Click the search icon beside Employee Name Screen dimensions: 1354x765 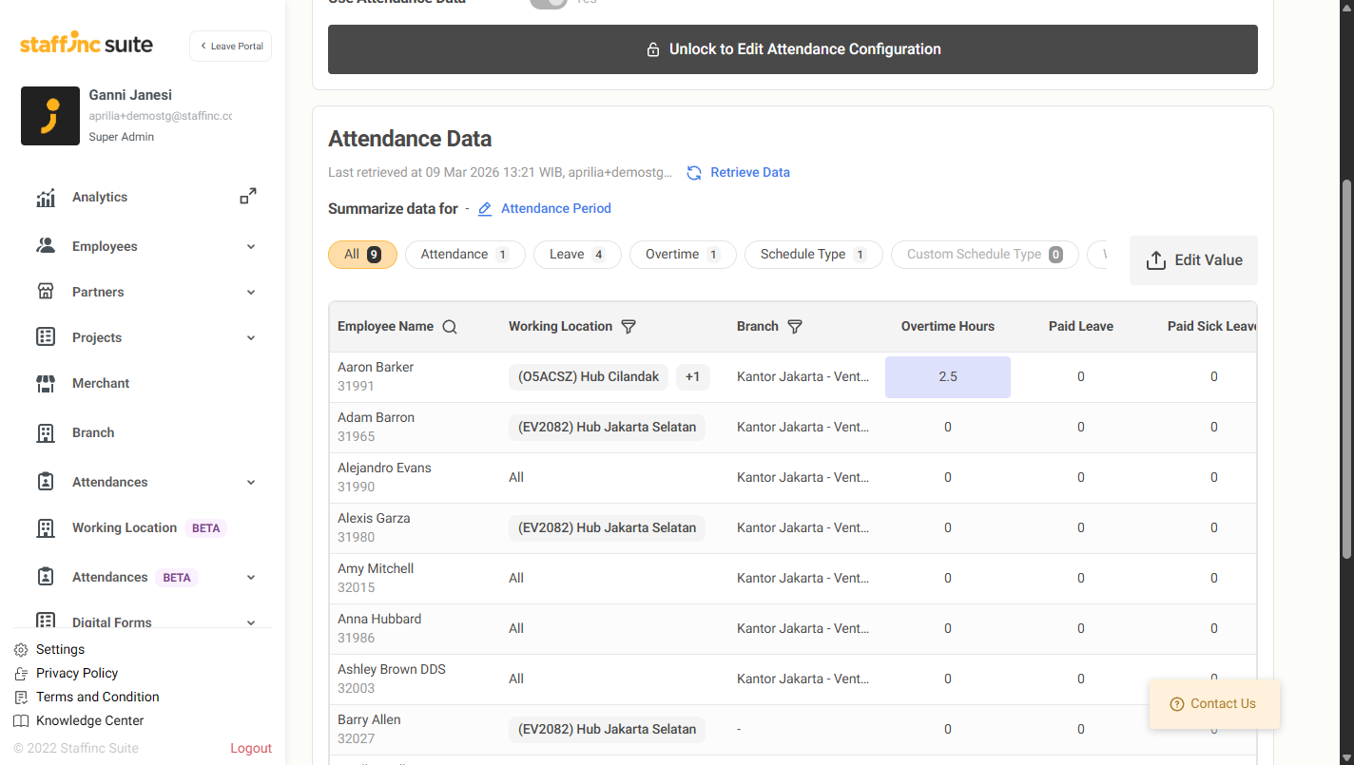(x=450, y=327)
